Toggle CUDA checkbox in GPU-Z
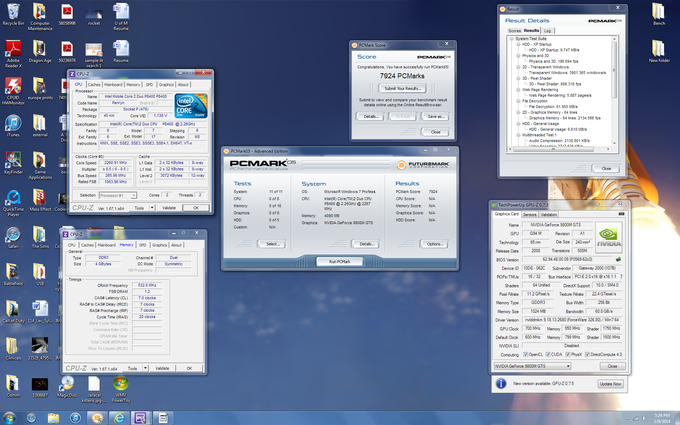 point(548,355)
